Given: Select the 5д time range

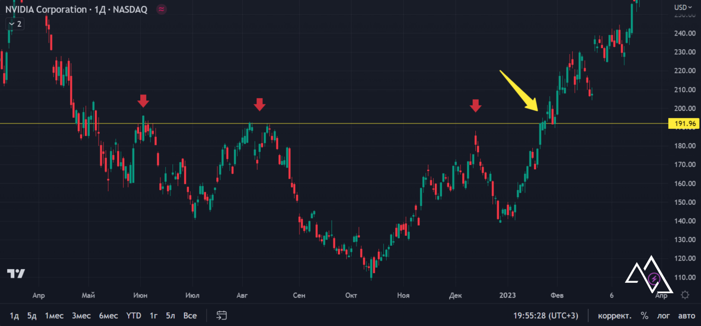Looking at the screenshot, I should tap(32, 316).
